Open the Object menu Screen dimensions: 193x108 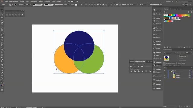coord(22,1)
